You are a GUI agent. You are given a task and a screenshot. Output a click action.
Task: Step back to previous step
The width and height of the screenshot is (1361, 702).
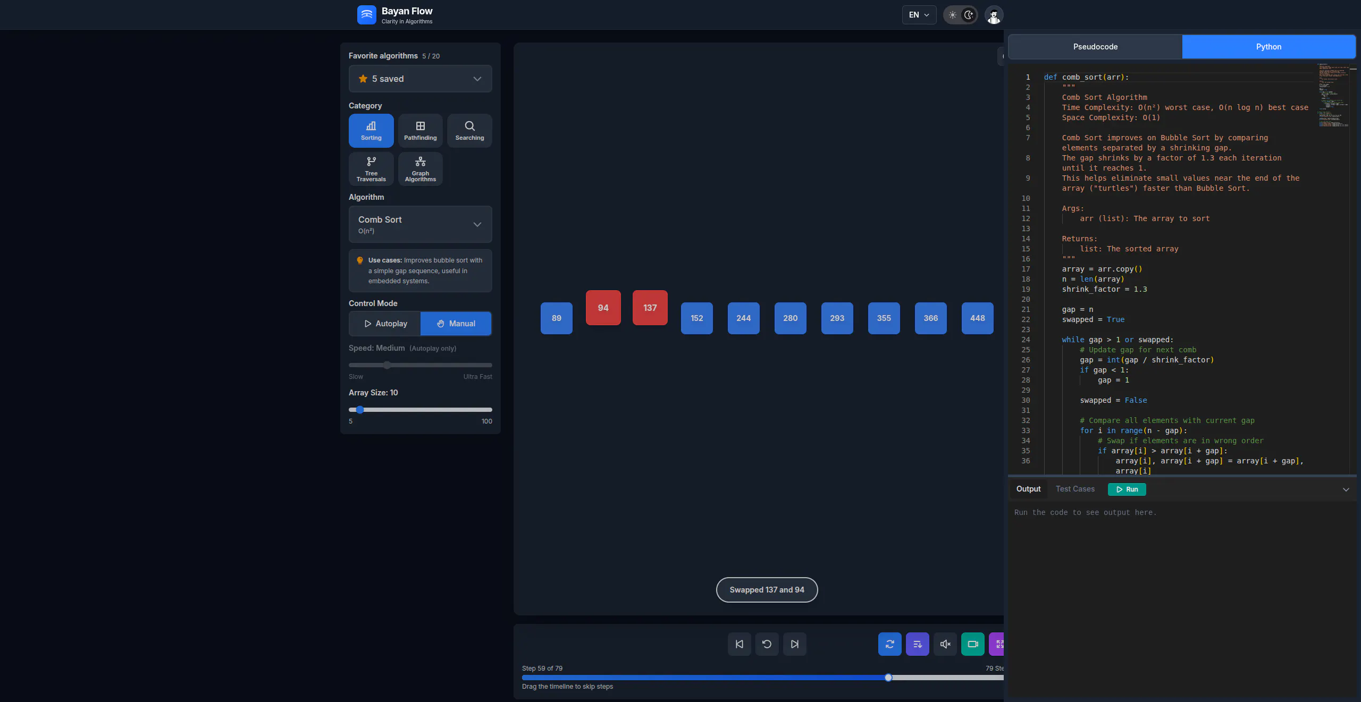coord(739,644)
